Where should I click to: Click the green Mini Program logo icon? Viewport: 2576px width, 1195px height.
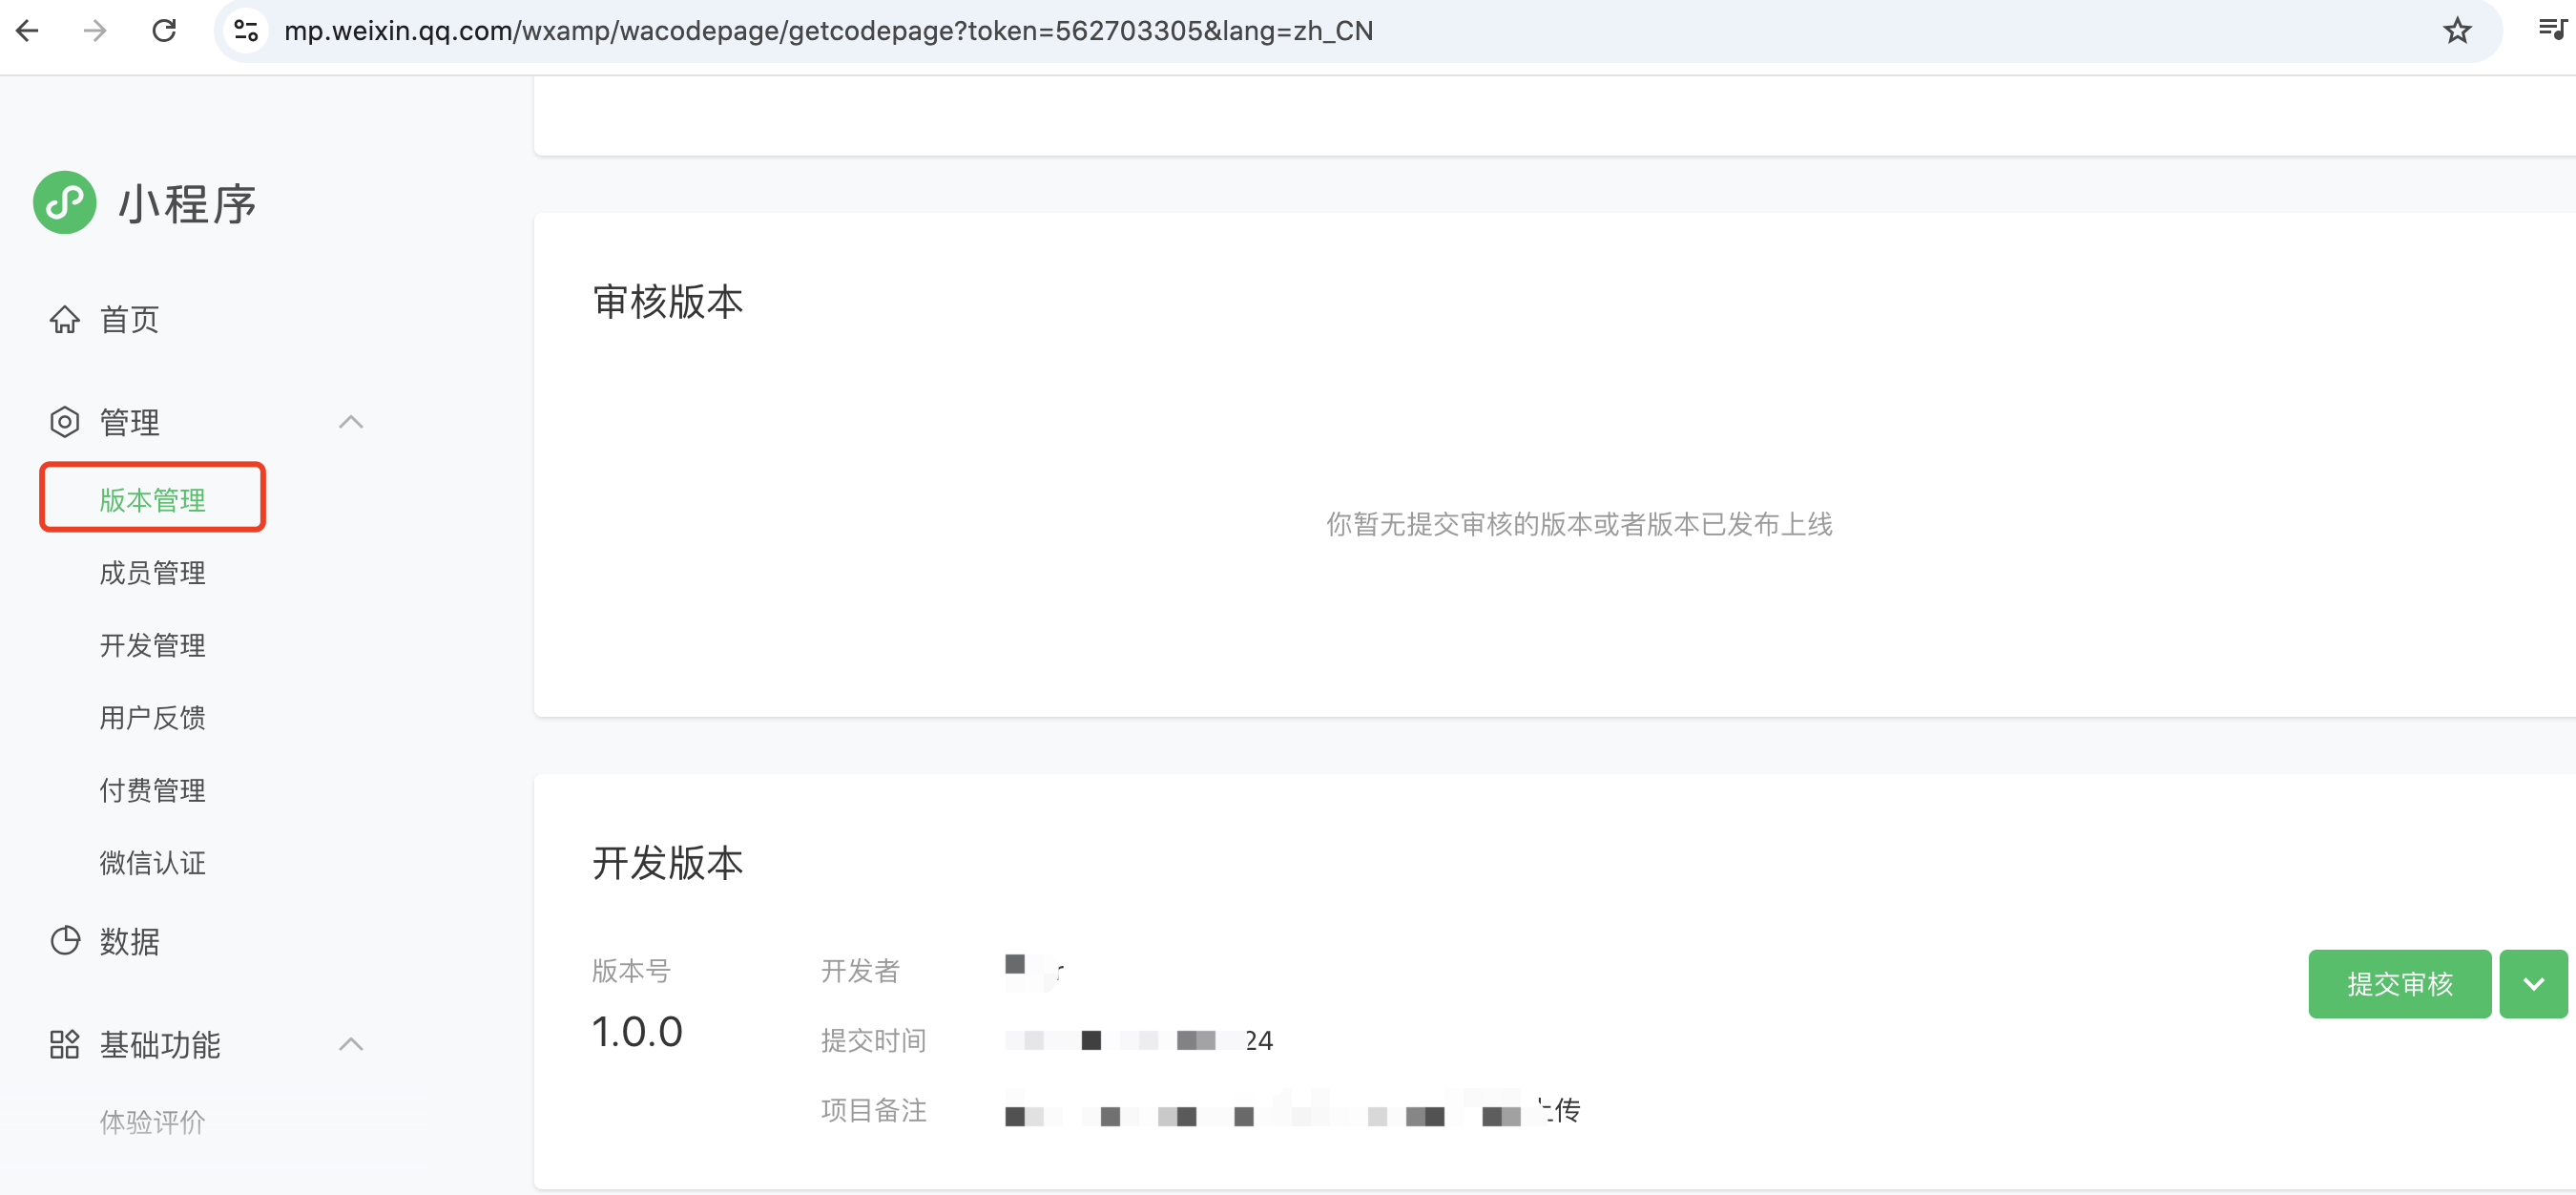65,203
